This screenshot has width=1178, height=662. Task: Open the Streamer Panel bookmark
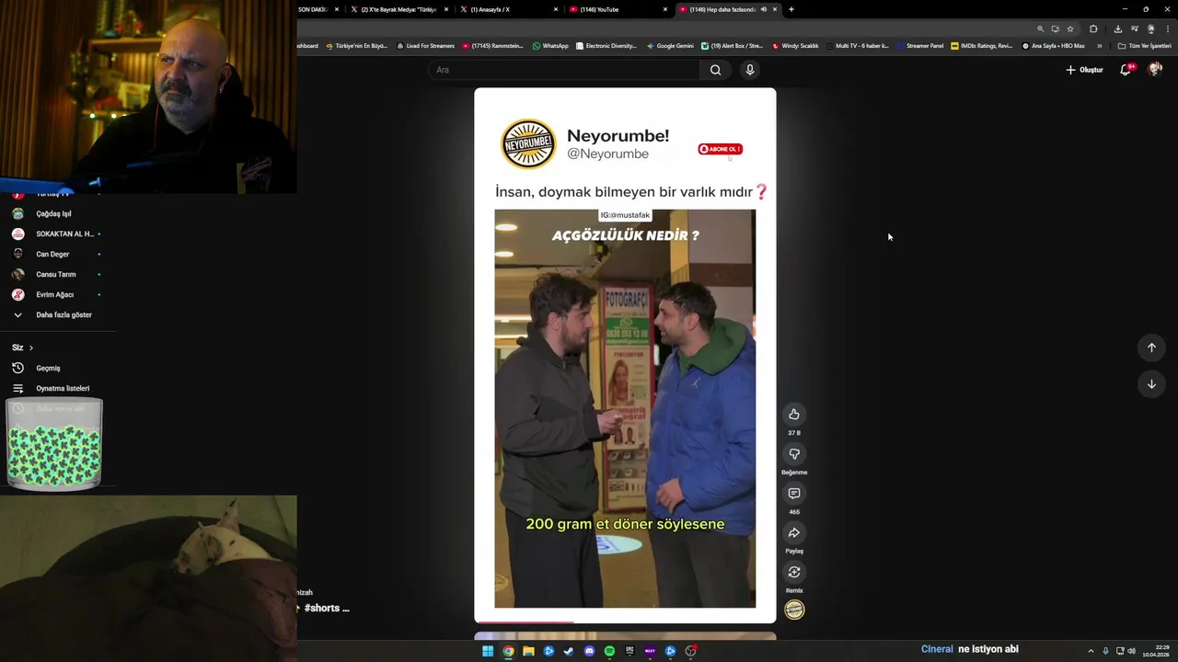tap(920, 46)
